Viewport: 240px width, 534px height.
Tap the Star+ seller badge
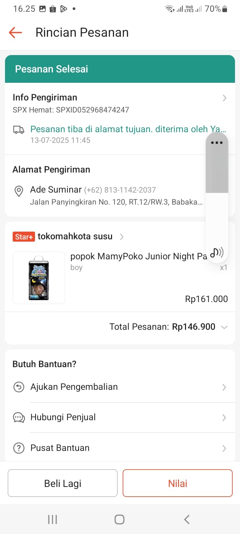click(23, 237)
